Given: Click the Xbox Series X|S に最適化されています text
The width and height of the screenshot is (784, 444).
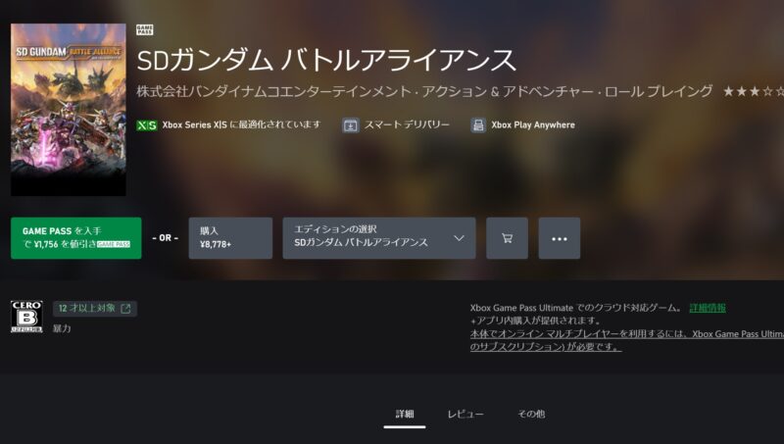Looking at the screenshot, I should 241,125.
